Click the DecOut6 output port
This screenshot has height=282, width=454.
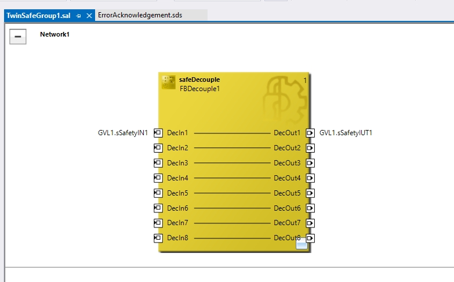310,208
